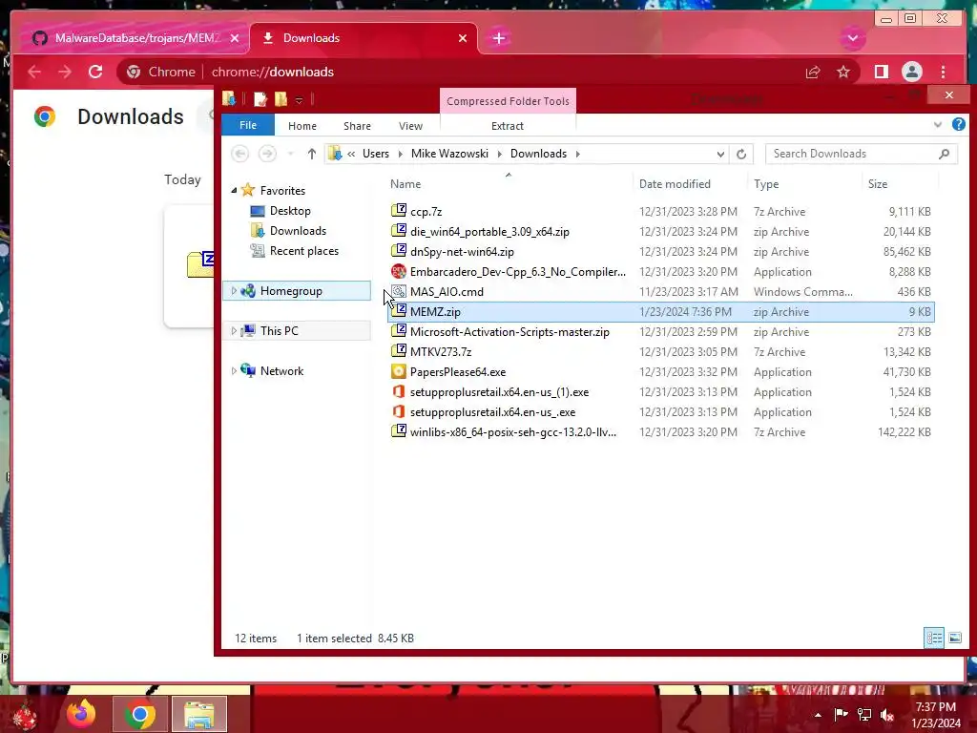Click the taskbar volume muted icon
The width and height of the screenshot is (977, 733).
click(887, 715)
